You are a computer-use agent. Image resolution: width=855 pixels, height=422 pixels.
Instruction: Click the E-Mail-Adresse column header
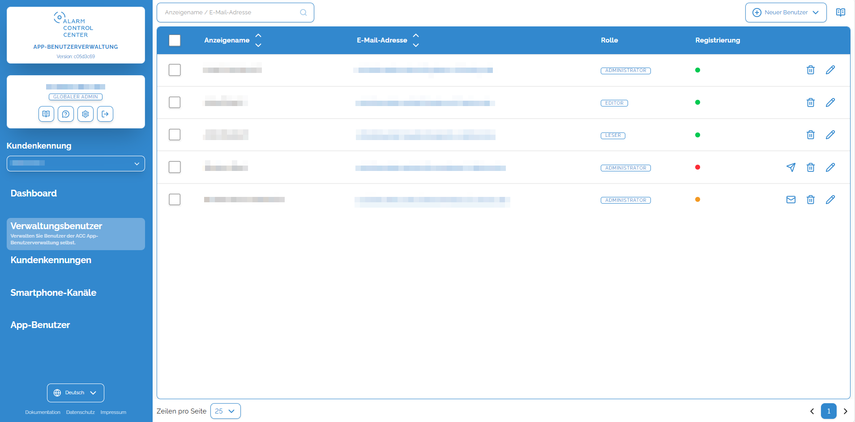[x=382, y=40]
